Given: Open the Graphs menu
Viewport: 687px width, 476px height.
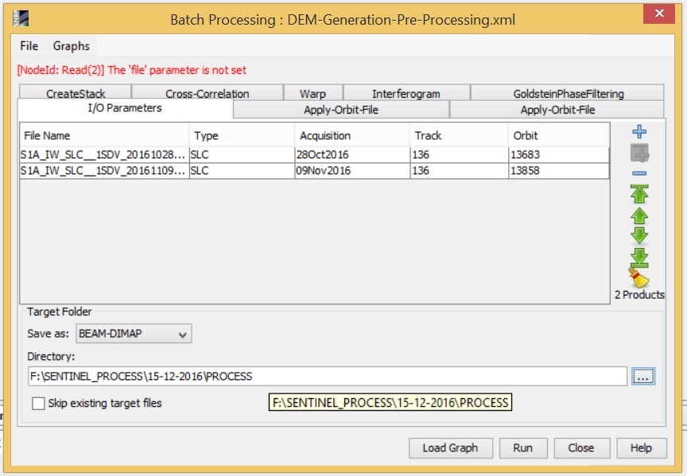Looking at the screenshot, I should pos(72,46).
